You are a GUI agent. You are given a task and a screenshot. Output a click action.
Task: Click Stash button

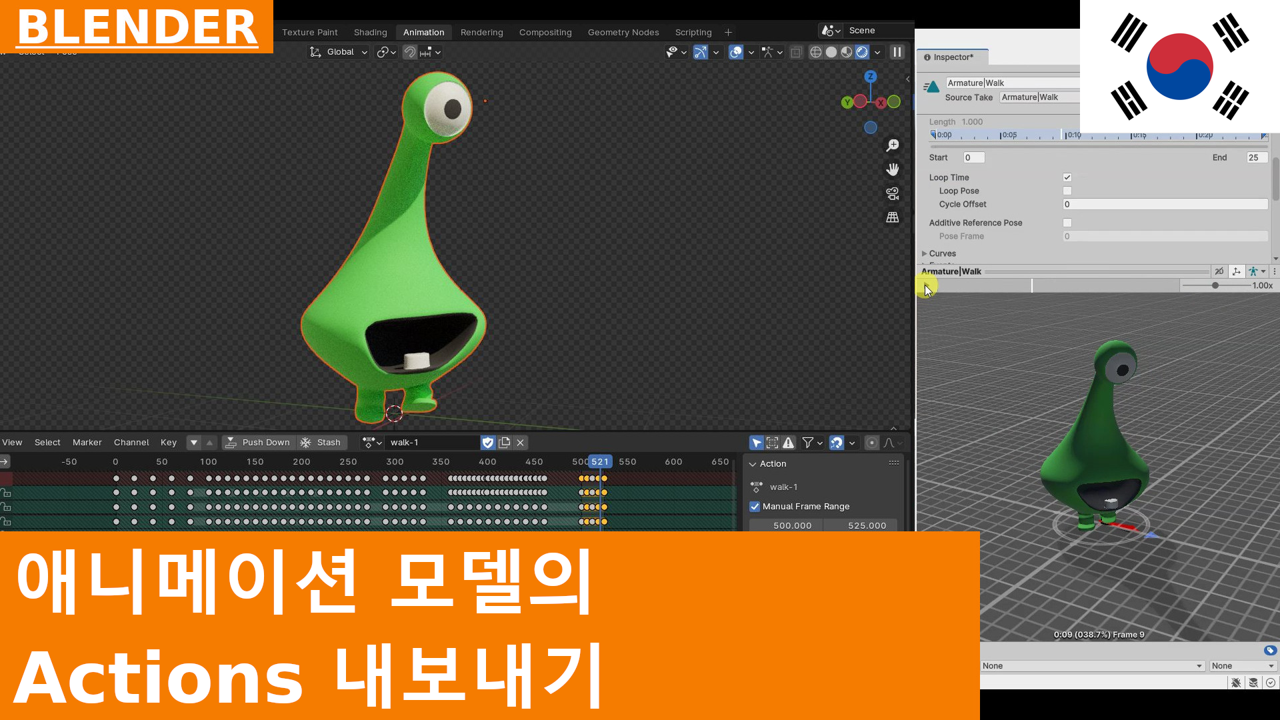click(x=321, y=443)
